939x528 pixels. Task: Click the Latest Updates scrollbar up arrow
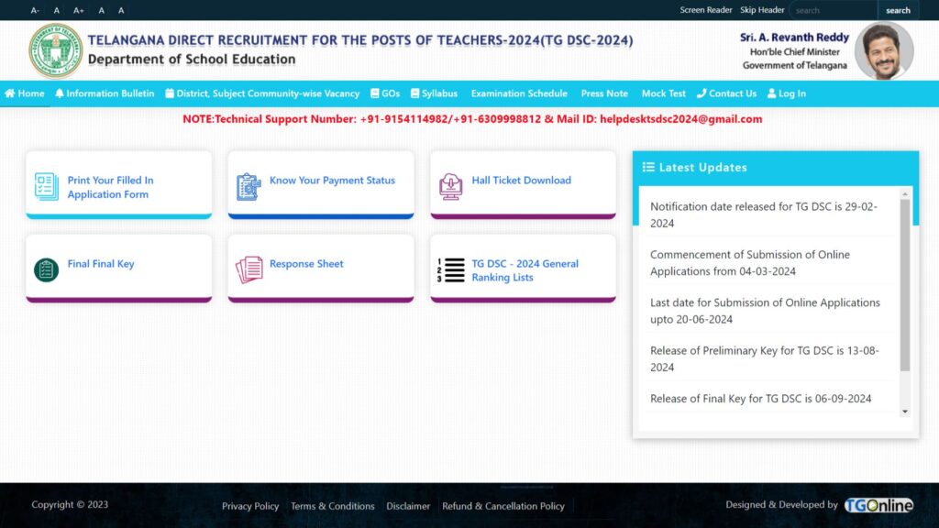[x=905, y=194]
